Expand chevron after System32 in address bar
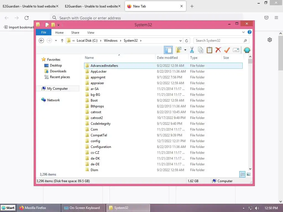This screenshot has height=212, width=283. coord(141,41)
